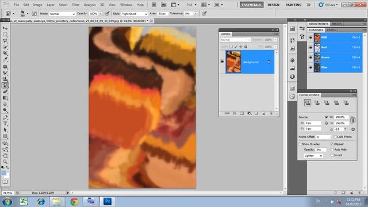
Task: Select the Clone Stamp tool
Action: [5, 79]
